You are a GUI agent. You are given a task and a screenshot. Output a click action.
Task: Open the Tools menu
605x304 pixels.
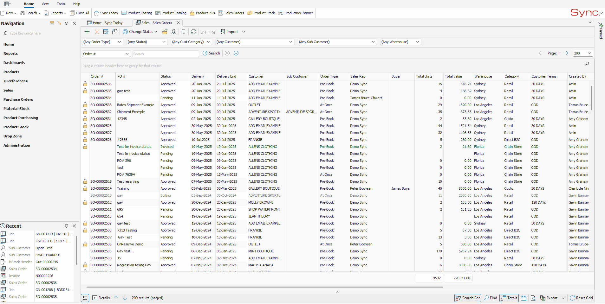(x=61, y=4)
